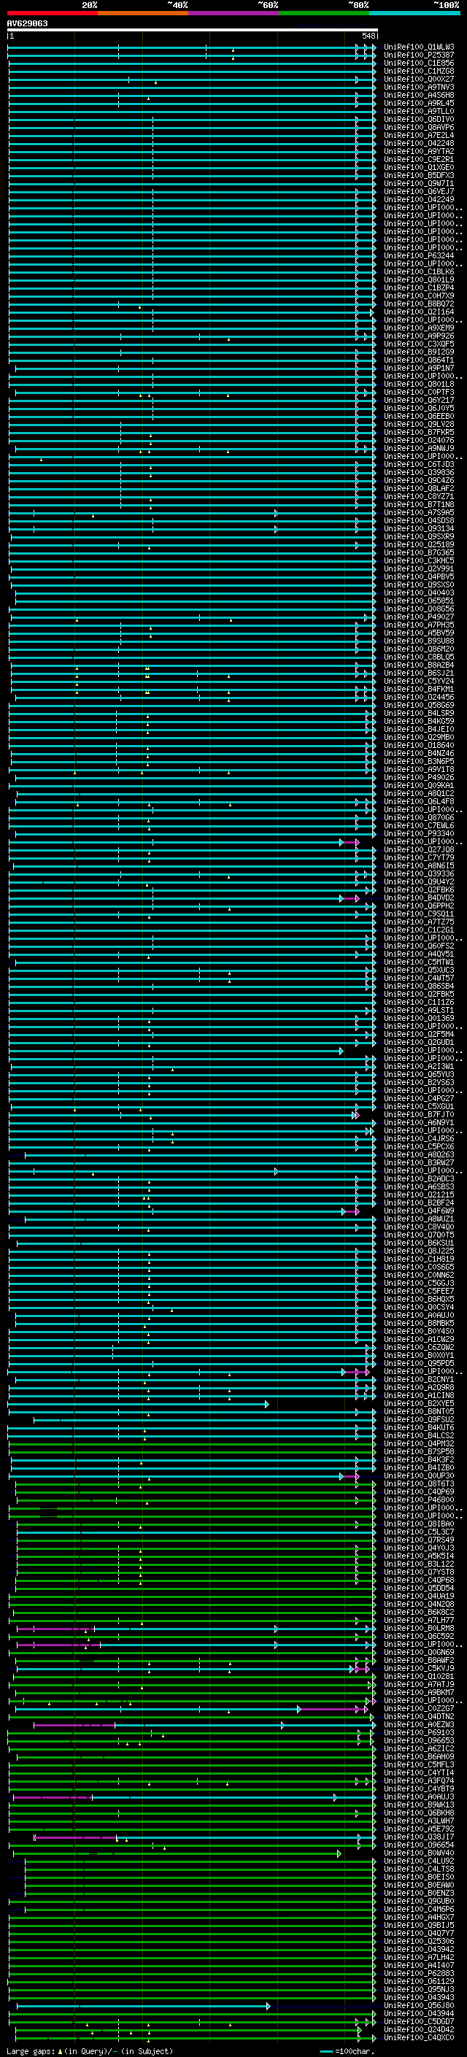Click the orange ~40% identity legend segment
This screenshot has height=2057, width=467.
(x=144, y=13)
